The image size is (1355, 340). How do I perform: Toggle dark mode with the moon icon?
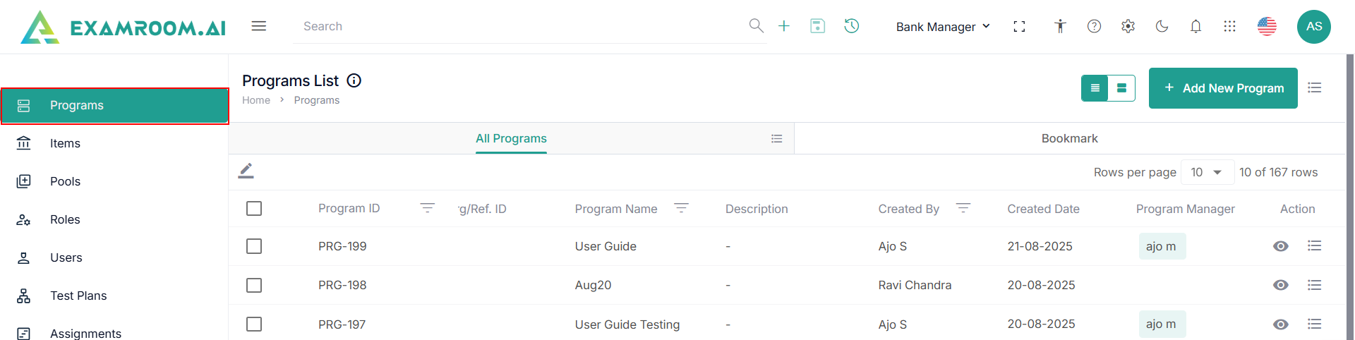tap(1162, 26)
